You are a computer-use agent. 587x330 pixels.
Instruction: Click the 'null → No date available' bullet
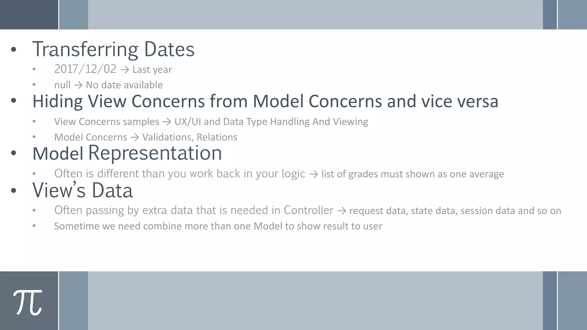(x=108, y=85)
